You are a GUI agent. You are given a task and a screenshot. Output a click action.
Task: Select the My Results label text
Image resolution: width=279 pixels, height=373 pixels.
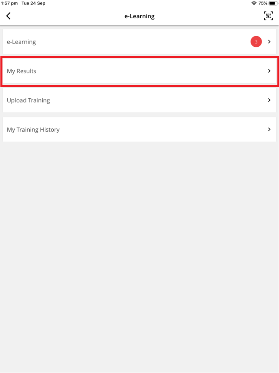tap(22, 71)
